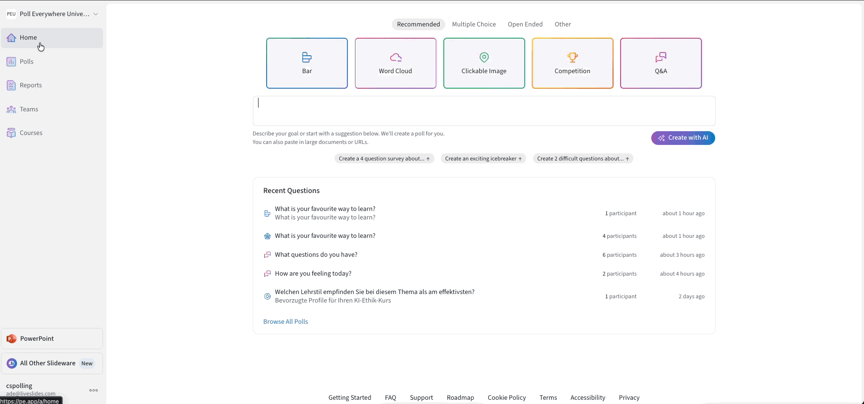The width and height of the screenshot is (864, 404).
Task: Pick the Competition trophy card
Action: click(572, 63)
